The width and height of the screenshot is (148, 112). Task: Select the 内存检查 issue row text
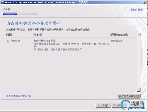15,41
